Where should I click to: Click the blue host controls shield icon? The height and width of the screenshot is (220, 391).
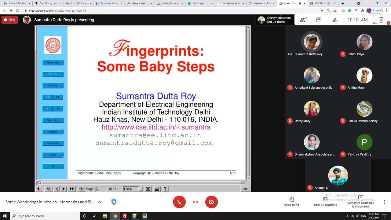(114, 202)
